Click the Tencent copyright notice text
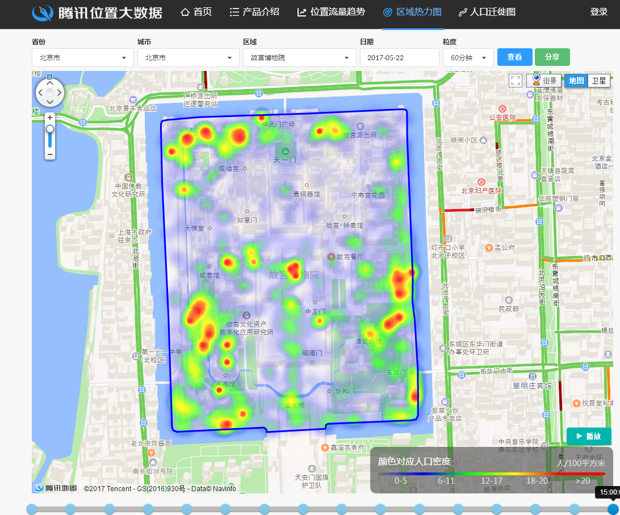The width and height of the screenshot is (620, 515). point(160,488)
